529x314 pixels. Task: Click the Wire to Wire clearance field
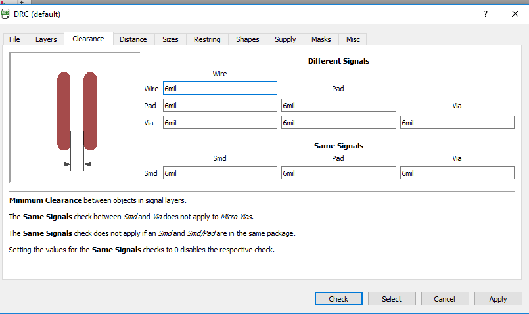coord(219,88)
